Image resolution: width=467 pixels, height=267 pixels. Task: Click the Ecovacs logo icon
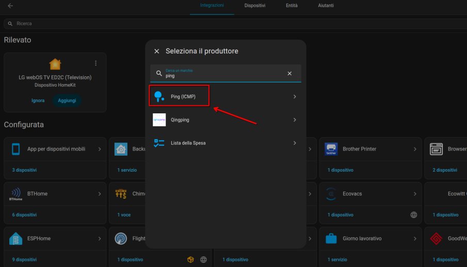331,194
